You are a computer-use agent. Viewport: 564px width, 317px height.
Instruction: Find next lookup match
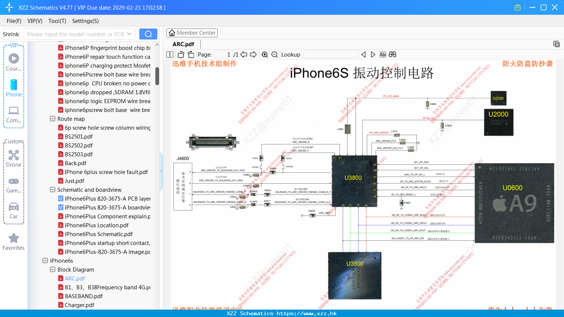click(373, 54)
